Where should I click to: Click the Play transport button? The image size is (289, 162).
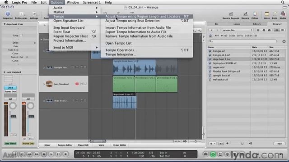tap(51, 154)
